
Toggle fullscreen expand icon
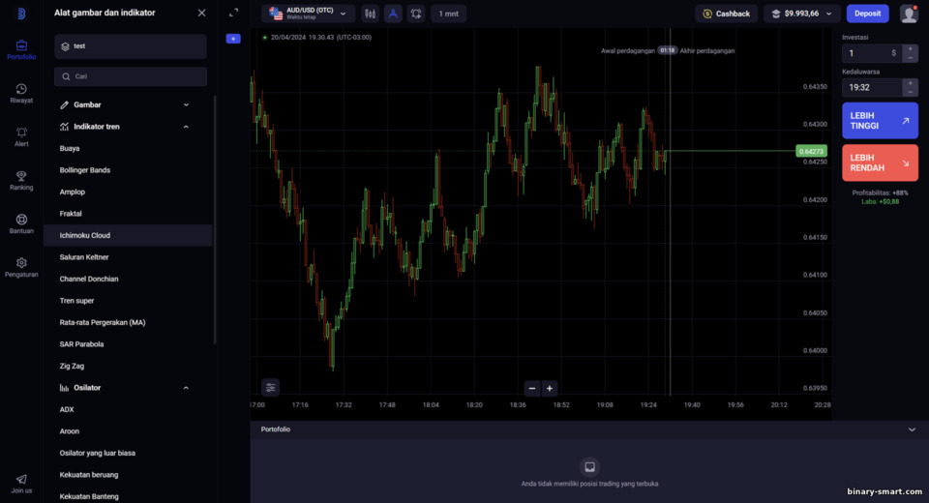click(233, 13)
